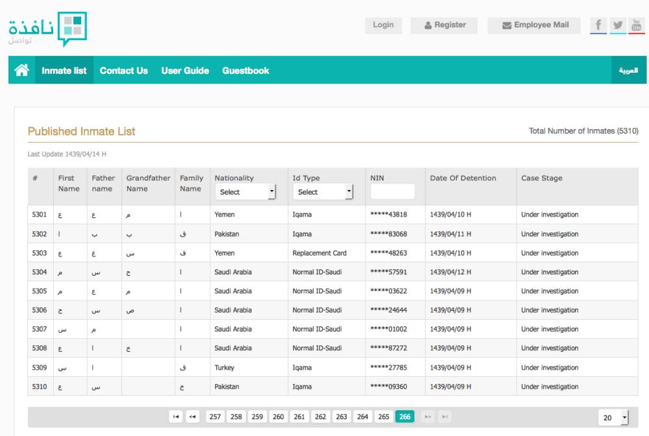Click NIN *****03622 cell

click(x=388, y=291)
